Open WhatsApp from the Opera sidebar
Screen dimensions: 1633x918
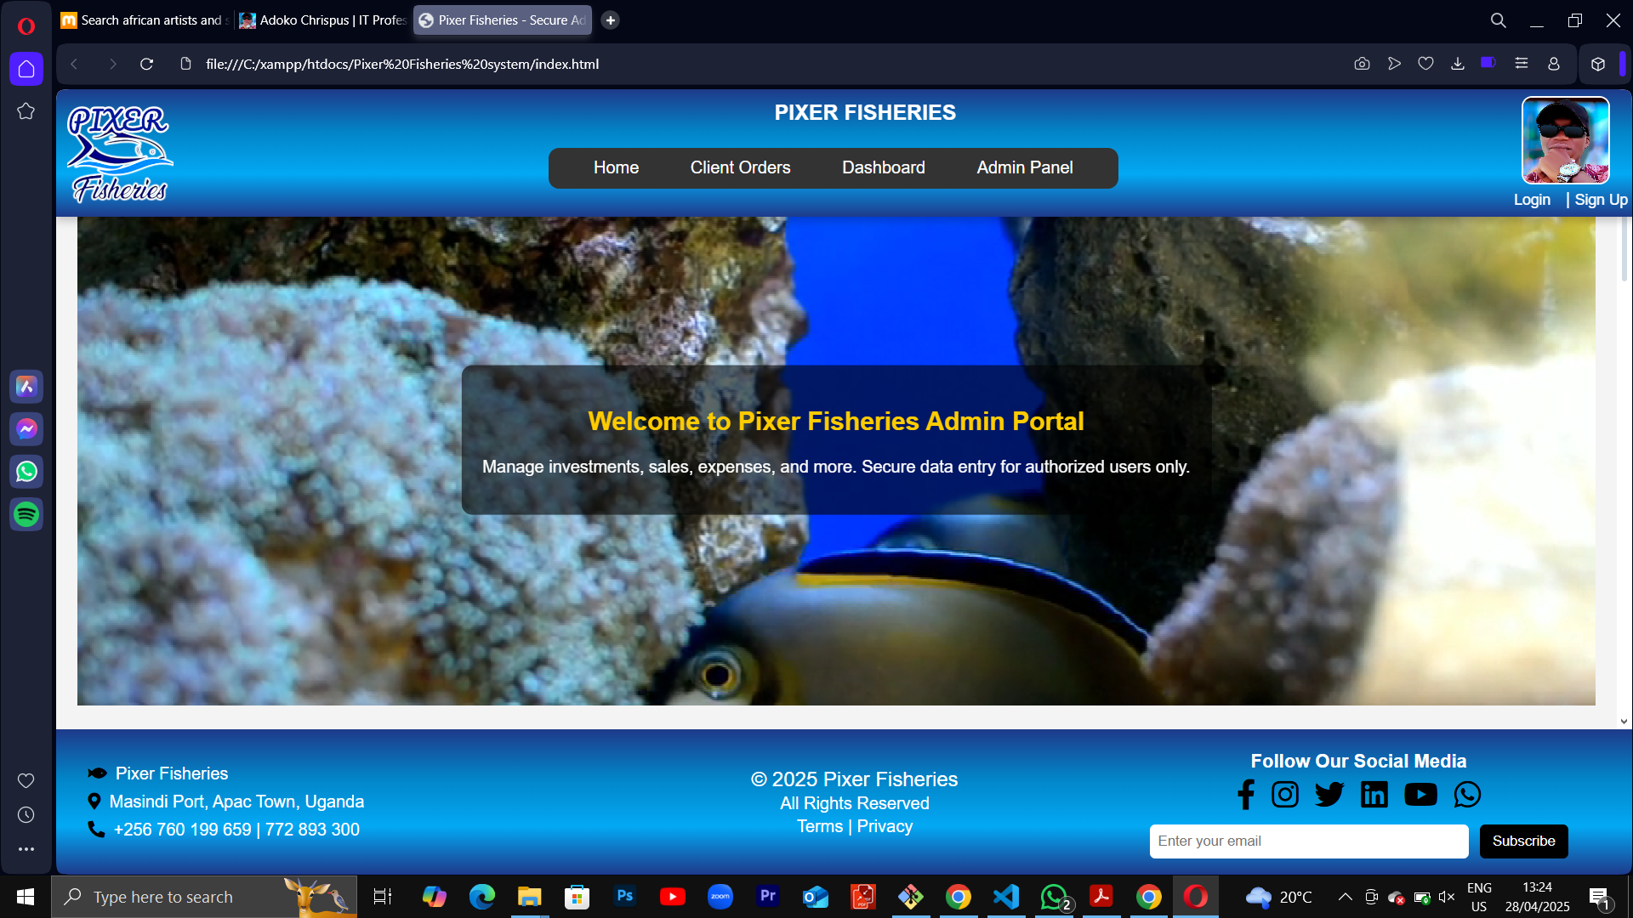click(x=26, y=472)
